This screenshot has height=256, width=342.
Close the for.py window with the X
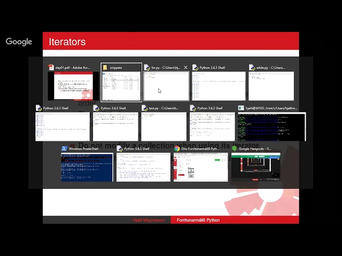coord(185,68)
